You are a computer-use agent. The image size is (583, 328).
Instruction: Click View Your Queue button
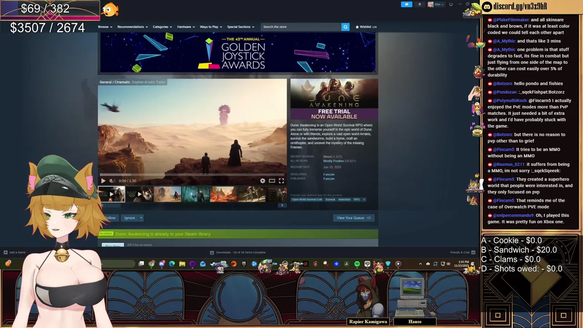pyautogui.click(x=353, y=218)
